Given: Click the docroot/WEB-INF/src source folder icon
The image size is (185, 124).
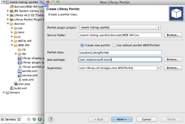Looking at the screenshot, I should [12, 7].
